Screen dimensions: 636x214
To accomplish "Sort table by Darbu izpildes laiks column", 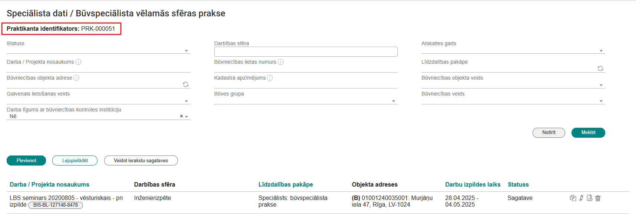I will pos(473,184).
